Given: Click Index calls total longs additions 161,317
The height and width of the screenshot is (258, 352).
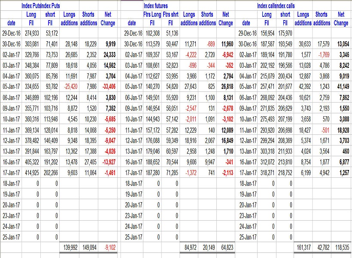Looking at the screenshot, I should click(303, 247).
